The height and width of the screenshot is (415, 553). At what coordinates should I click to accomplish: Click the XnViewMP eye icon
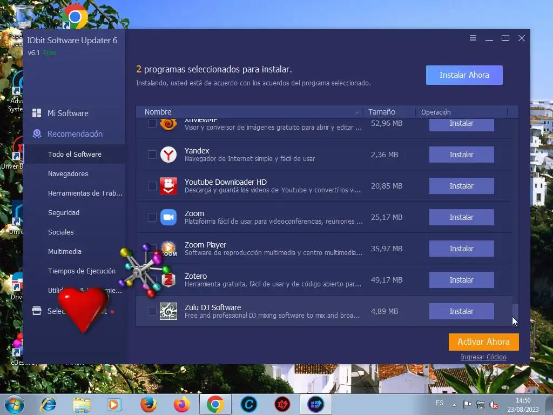[168, 124]
